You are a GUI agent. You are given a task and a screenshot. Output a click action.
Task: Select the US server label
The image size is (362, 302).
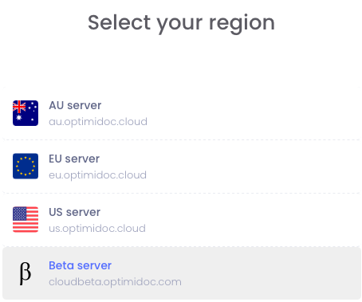(75, 212)
